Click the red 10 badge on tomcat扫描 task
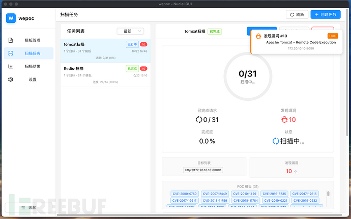Viewport: 351px width, 219px height. pos(143,44)
